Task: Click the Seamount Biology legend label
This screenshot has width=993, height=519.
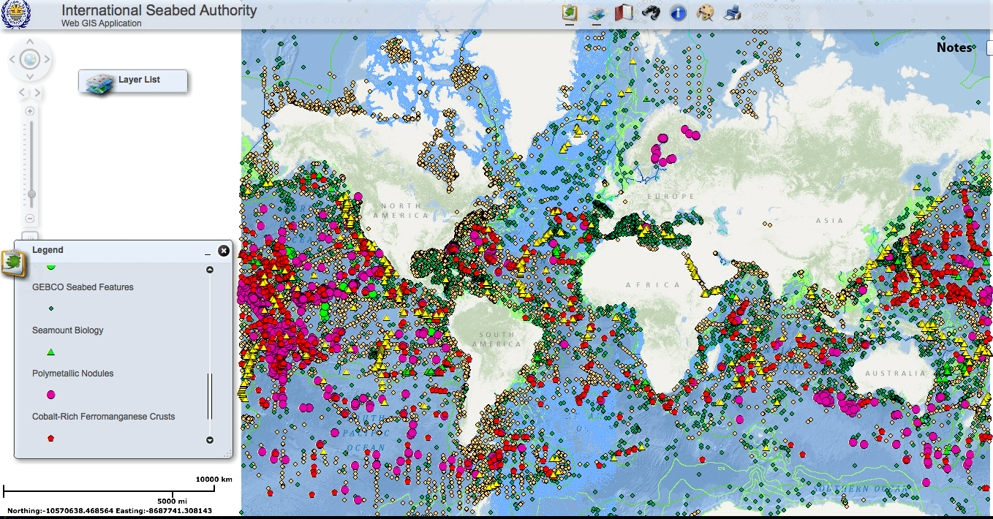Action: pos(68,330)
